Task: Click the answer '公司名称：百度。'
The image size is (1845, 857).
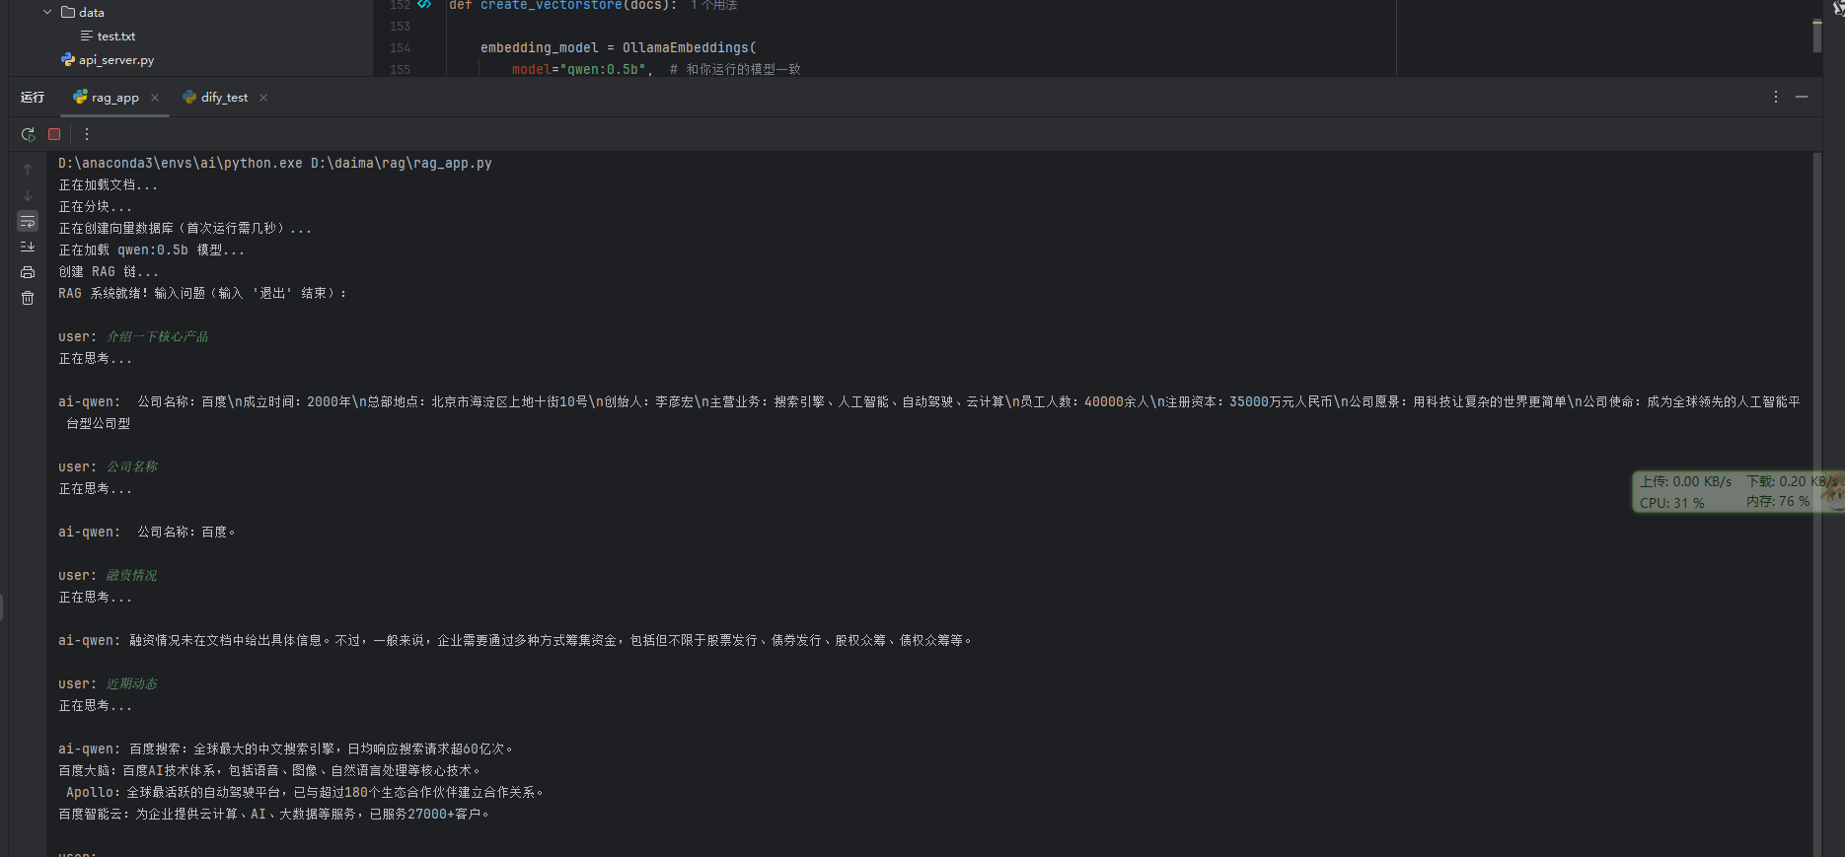Action: tap(186, 533)
